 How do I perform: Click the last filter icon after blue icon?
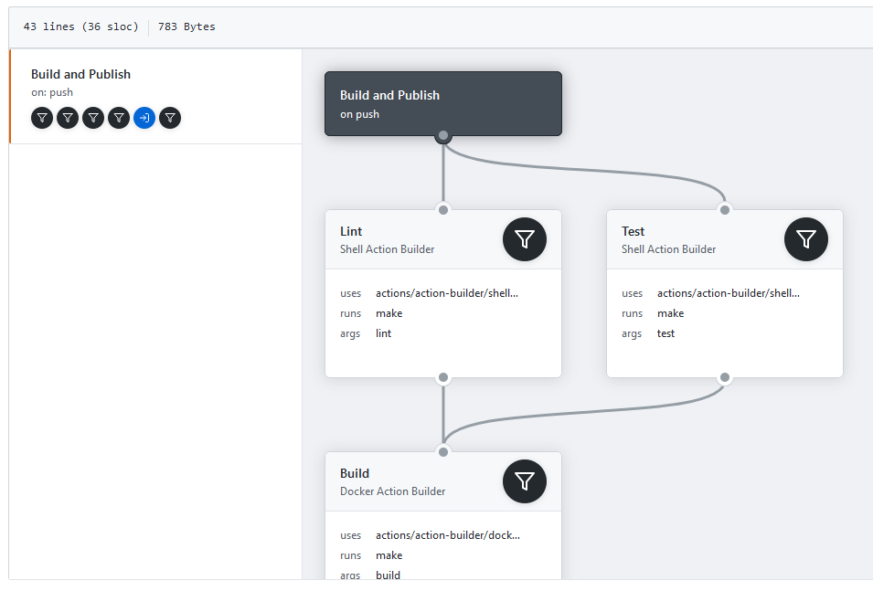pyautogui.click(x=170, y=118)
